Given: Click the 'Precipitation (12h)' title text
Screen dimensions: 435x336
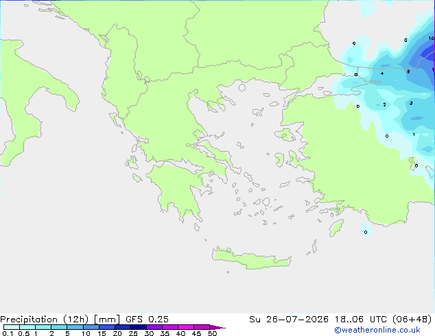Looking at the screenshot, I should (x=45, y=320).
